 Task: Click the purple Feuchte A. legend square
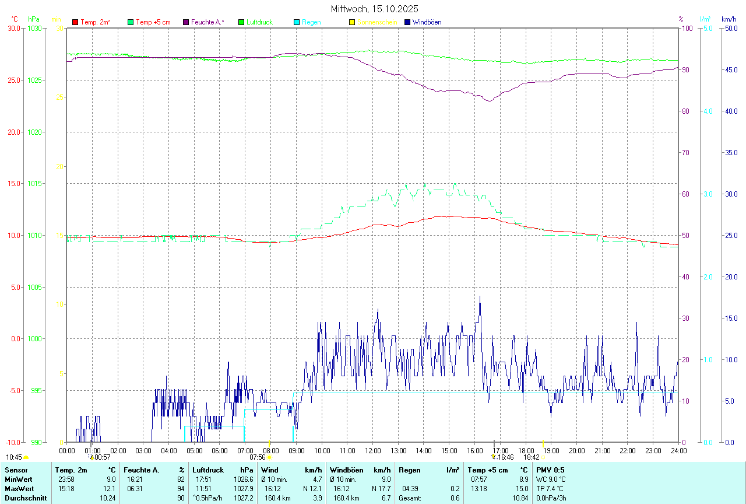[186, 22]
